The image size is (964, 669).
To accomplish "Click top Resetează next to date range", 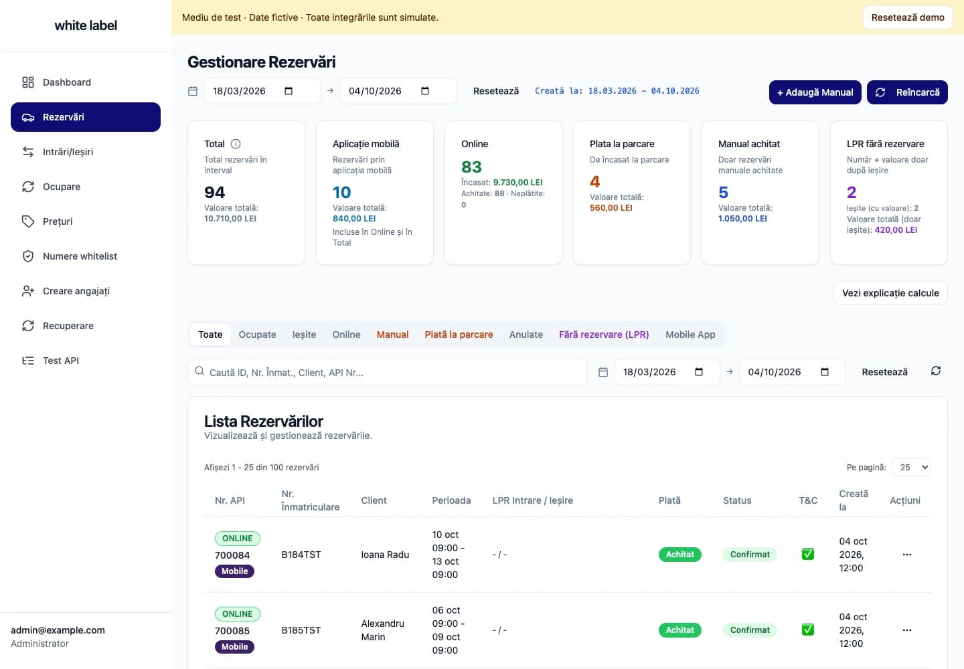I will coord(496,91).
